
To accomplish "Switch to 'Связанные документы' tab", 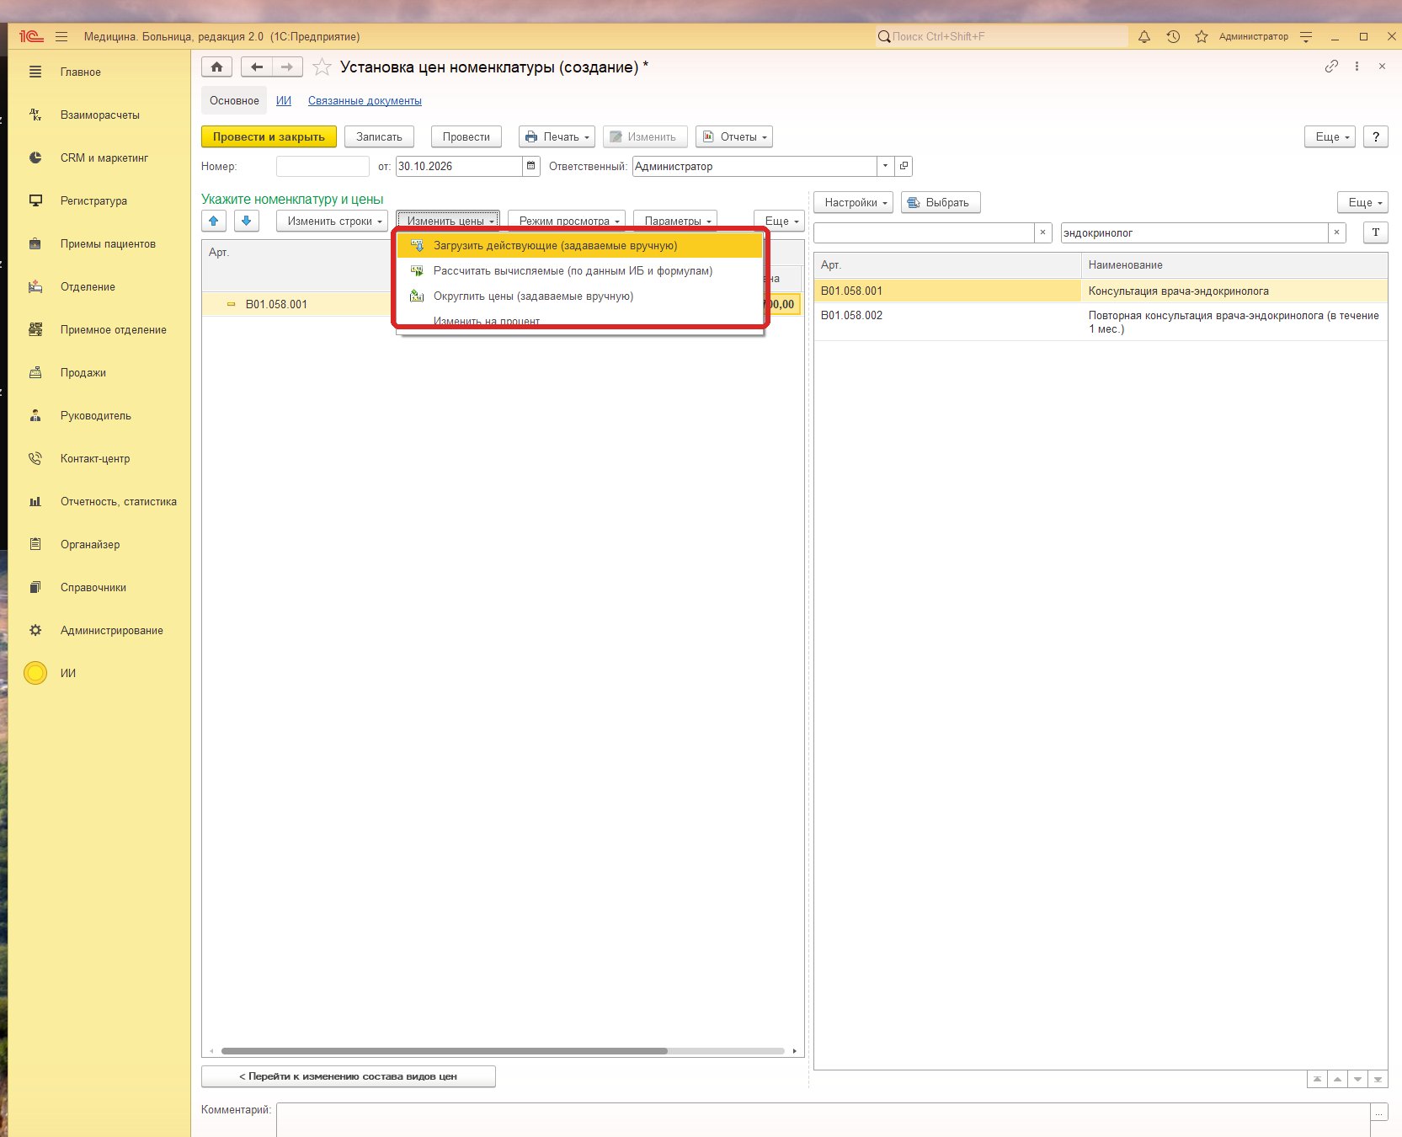I will 365,100.
